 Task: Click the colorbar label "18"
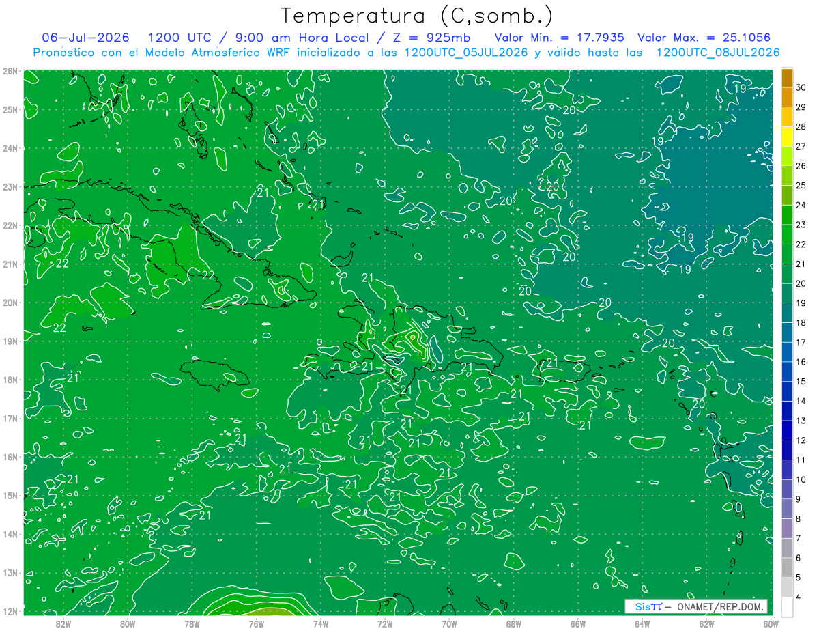click(801, 323)
